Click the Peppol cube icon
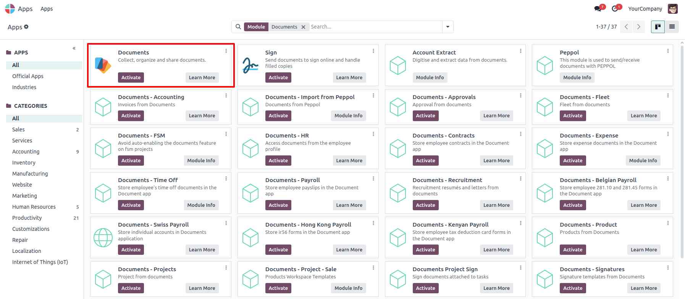The width and height of the screenshot is (685, 299). 545,66
